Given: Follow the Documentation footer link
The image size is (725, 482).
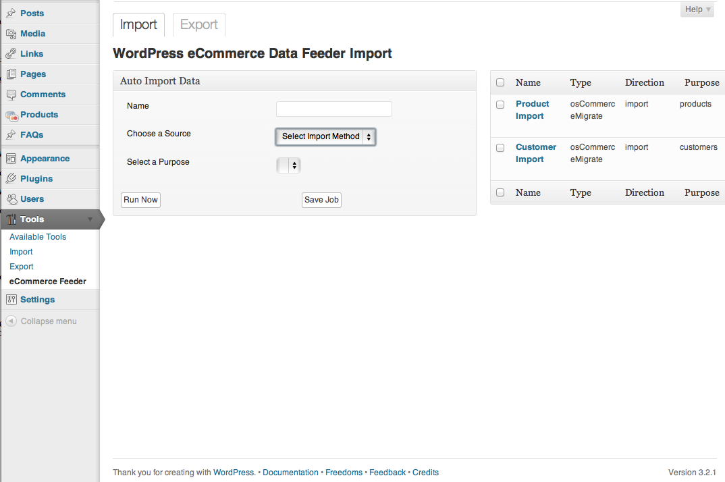Looking at the screenshot, I should coord(290,473).
